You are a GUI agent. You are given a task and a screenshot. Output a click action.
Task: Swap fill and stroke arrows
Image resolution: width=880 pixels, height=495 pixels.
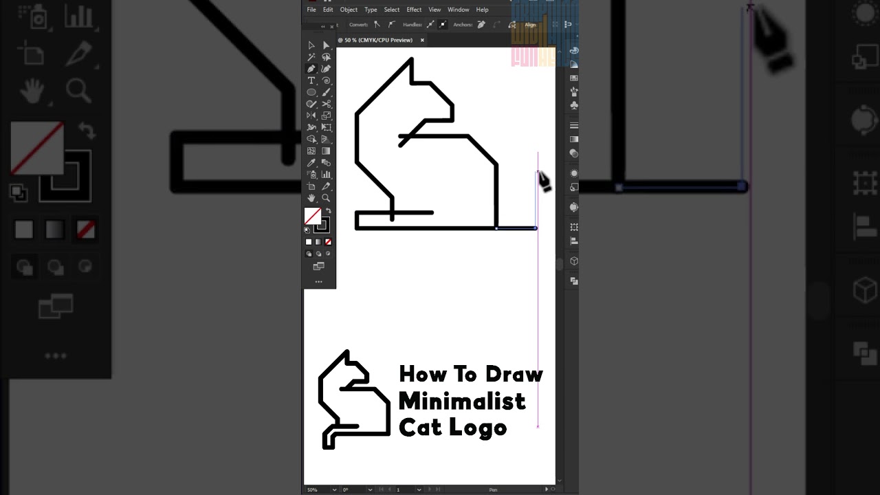328,211
